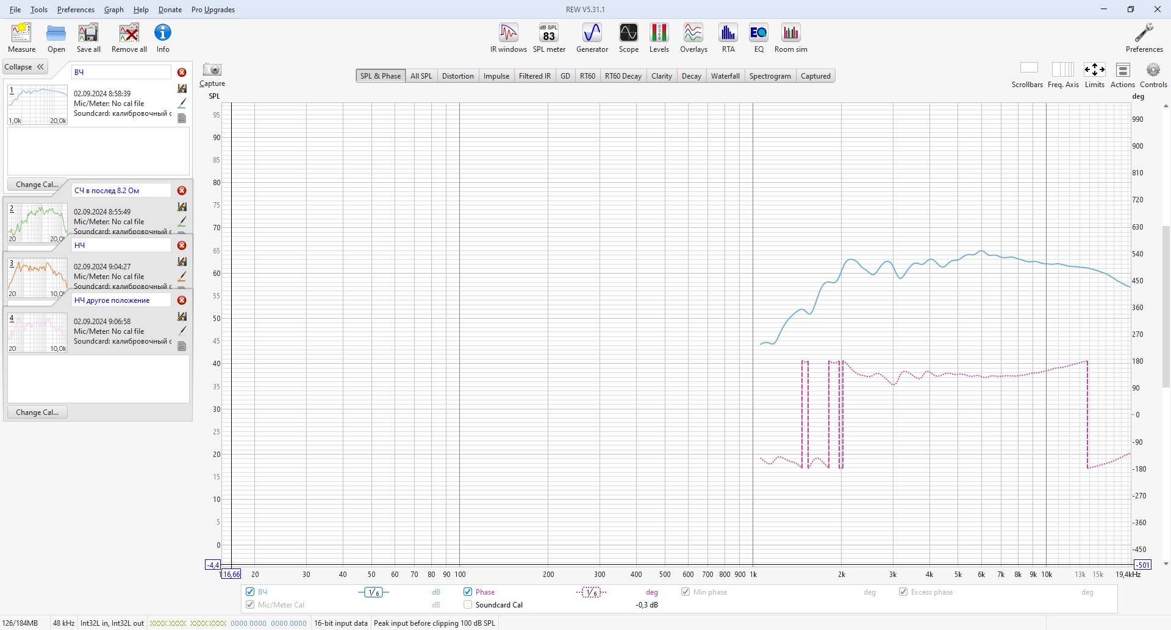1171x630 pixels.
Task: Change НЧ другое положение trace colour swatch
Action: coord(182,331)
